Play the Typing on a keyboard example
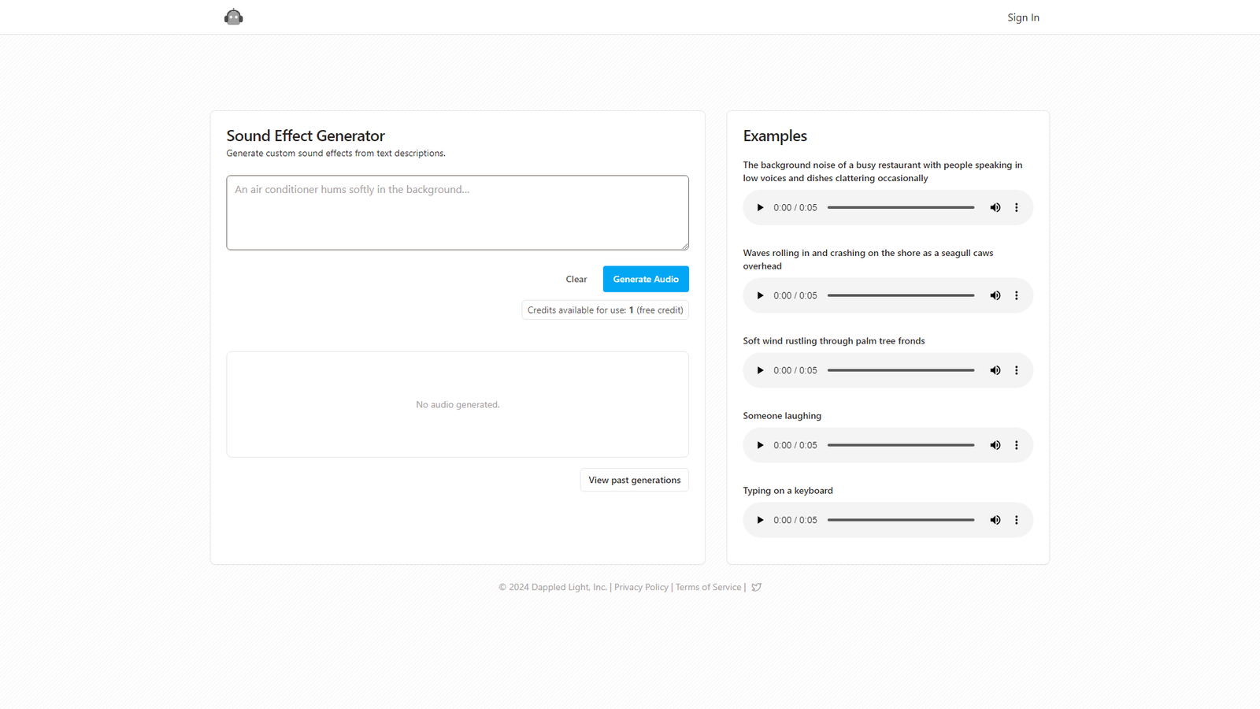The image size is (1260, 709). click(x=760, y=520)
